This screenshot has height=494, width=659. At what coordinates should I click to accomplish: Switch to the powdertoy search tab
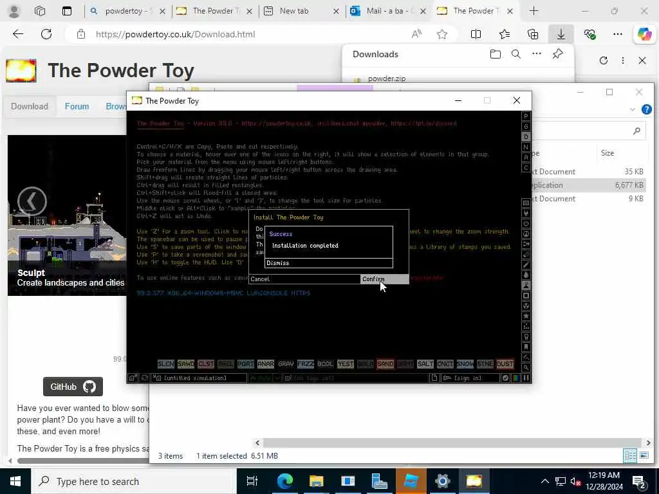tap(127, 11)
